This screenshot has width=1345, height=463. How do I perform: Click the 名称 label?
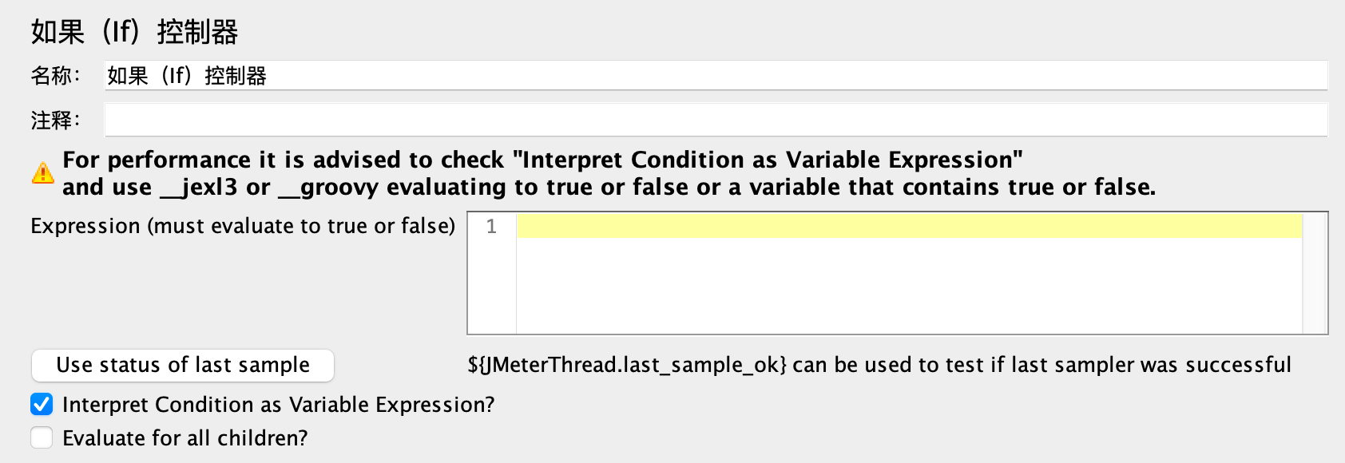[55, 76]
